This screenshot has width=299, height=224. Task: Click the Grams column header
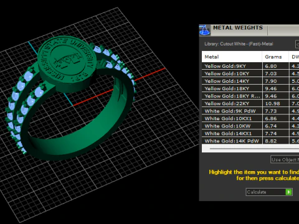[x=275, y=57]
